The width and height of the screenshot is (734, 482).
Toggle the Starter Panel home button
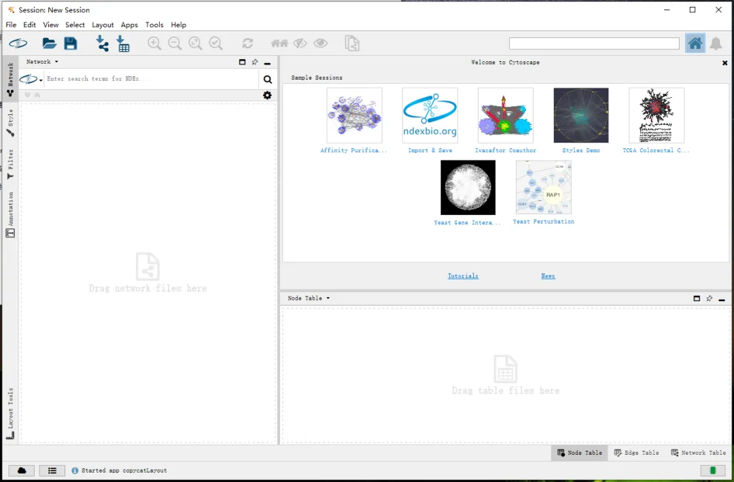[695, 44]
